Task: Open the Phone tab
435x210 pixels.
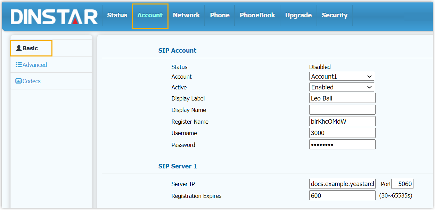Action: [x=220, y=15]
